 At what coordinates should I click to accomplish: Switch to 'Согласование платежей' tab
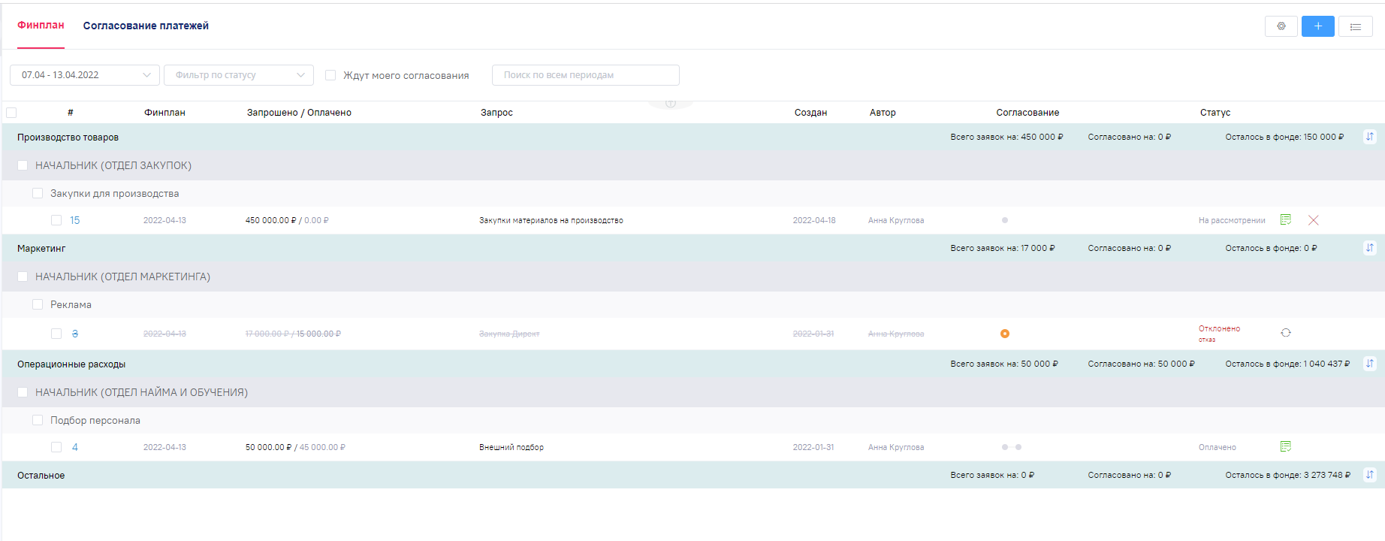pos(146,26)
